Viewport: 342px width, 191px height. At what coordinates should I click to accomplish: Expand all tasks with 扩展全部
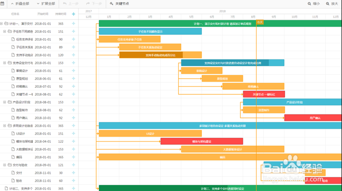pos(46,4)
